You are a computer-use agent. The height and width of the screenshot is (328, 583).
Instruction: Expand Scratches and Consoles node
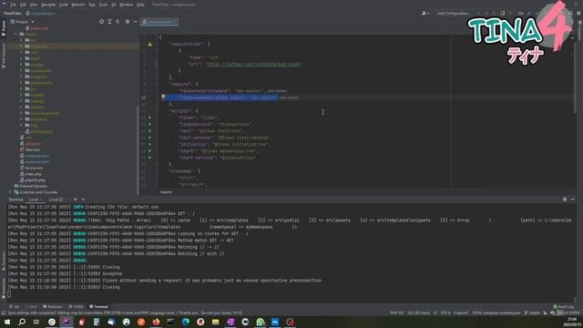tap(10, 192)
